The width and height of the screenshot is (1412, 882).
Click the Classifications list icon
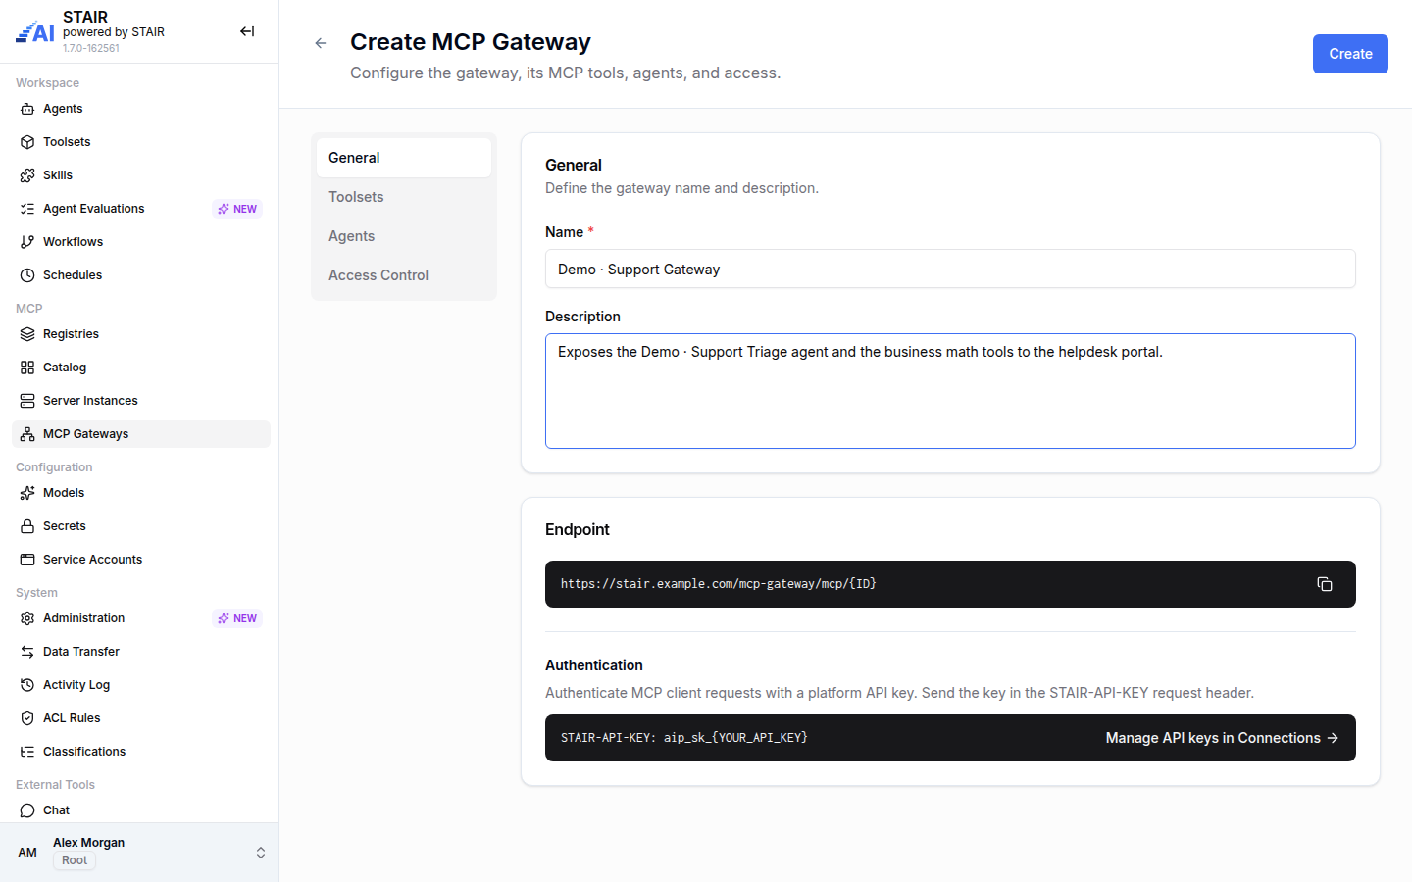pyautogui.click(x=27, y=752)
